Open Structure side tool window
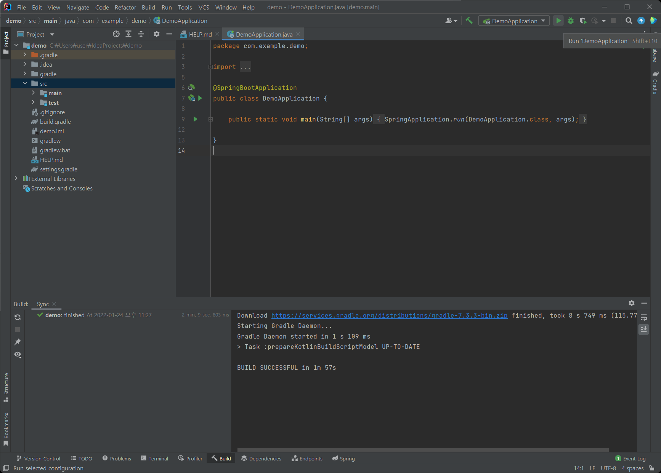The height and width of the screenshot is (473, 661). (x=6, y=387)
